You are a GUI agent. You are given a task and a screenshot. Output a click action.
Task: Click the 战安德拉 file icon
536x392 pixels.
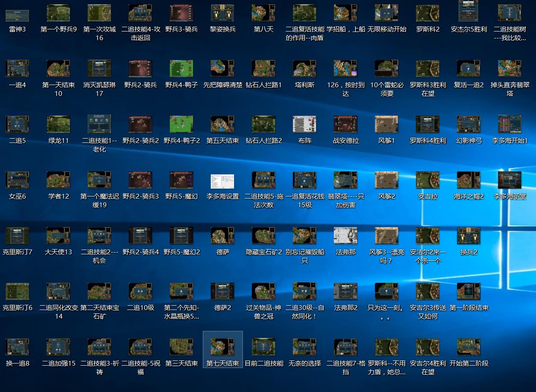pyautogui.click(x=346, y=125)
